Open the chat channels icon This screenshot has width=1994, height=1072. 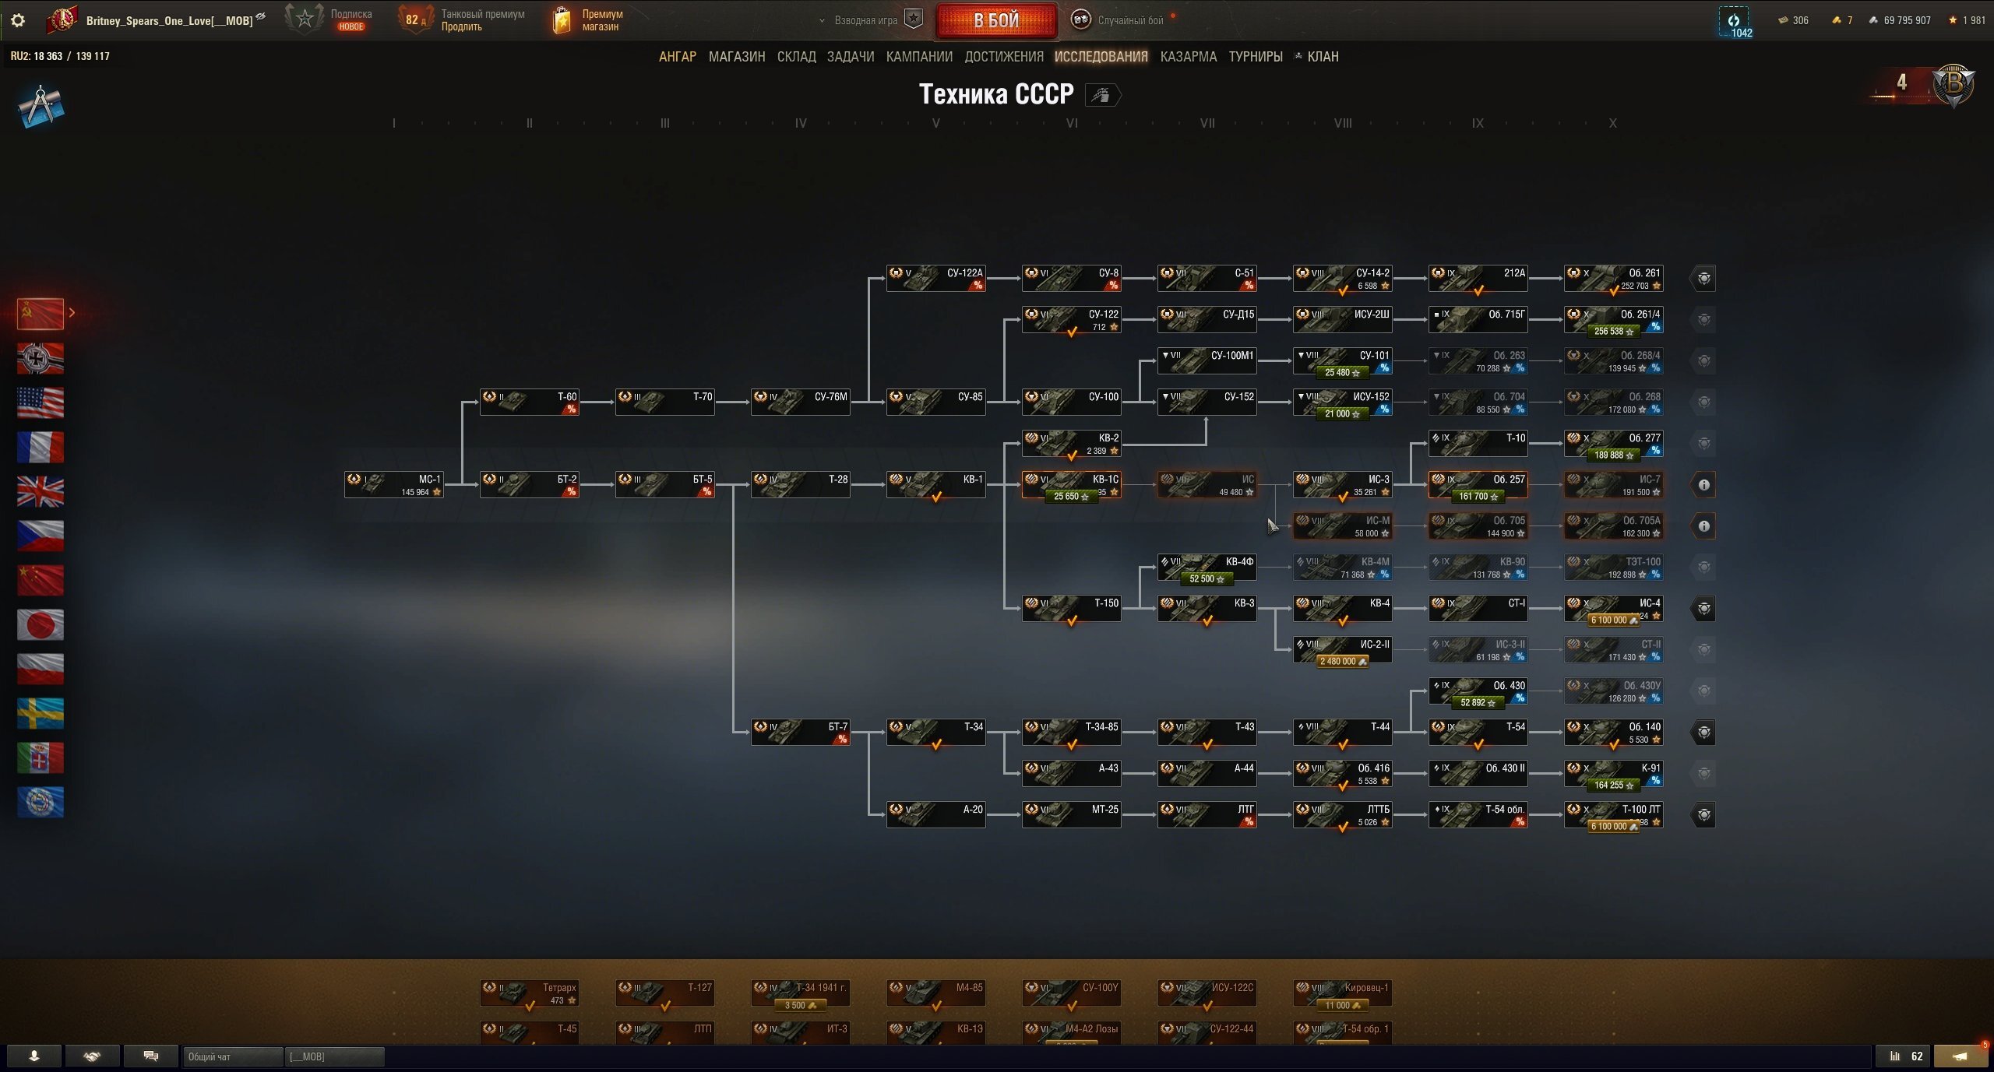pos(151,1056)
